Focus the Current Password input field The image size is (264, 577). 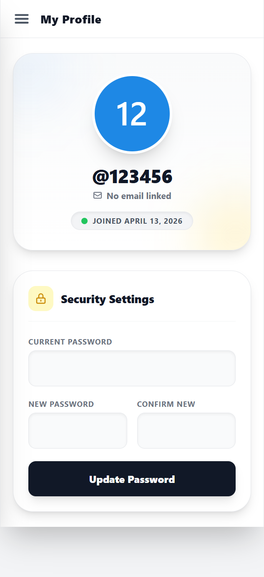[x=132, y=368]
